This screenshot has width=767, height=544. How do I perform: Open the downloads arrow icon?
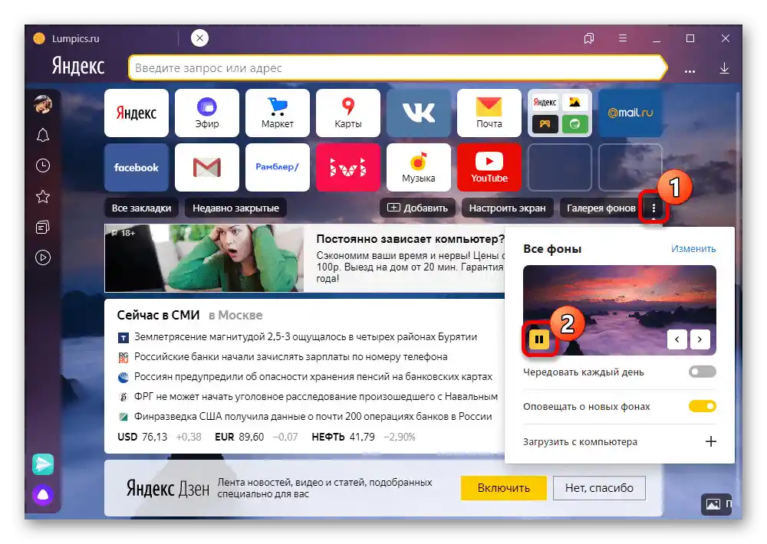click(x=725, y=68)
